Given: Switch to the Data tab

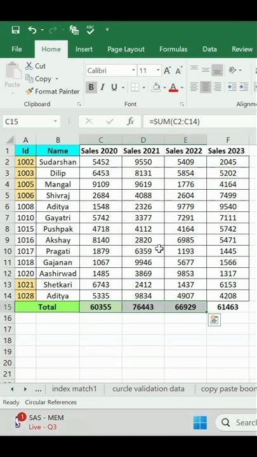Looking at the screenshot, I should click(209, 50).
